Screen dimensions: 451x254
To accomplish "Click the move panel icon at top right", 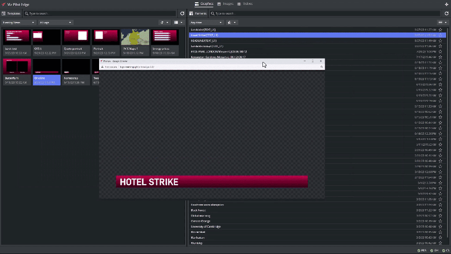I will click(447, 4).
